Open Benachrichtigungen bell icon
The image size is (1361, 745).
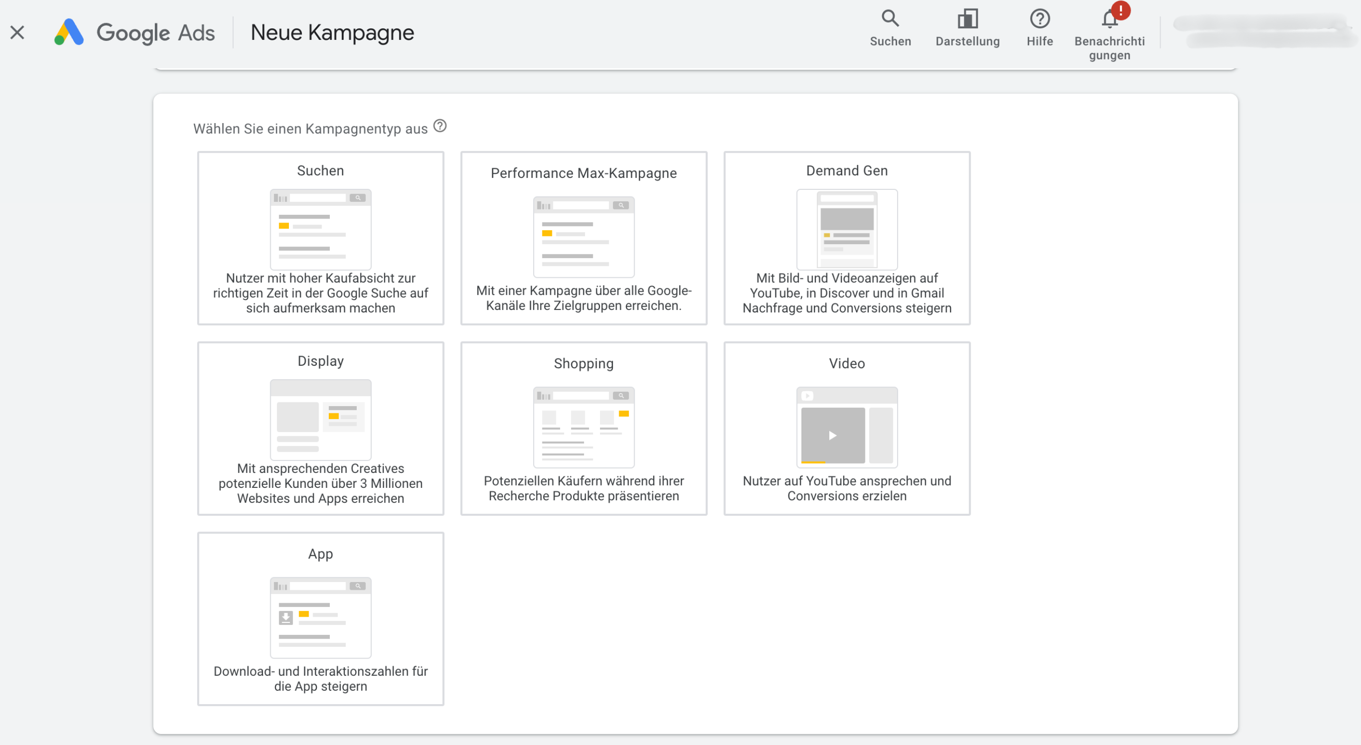[x=1109, y=21]
